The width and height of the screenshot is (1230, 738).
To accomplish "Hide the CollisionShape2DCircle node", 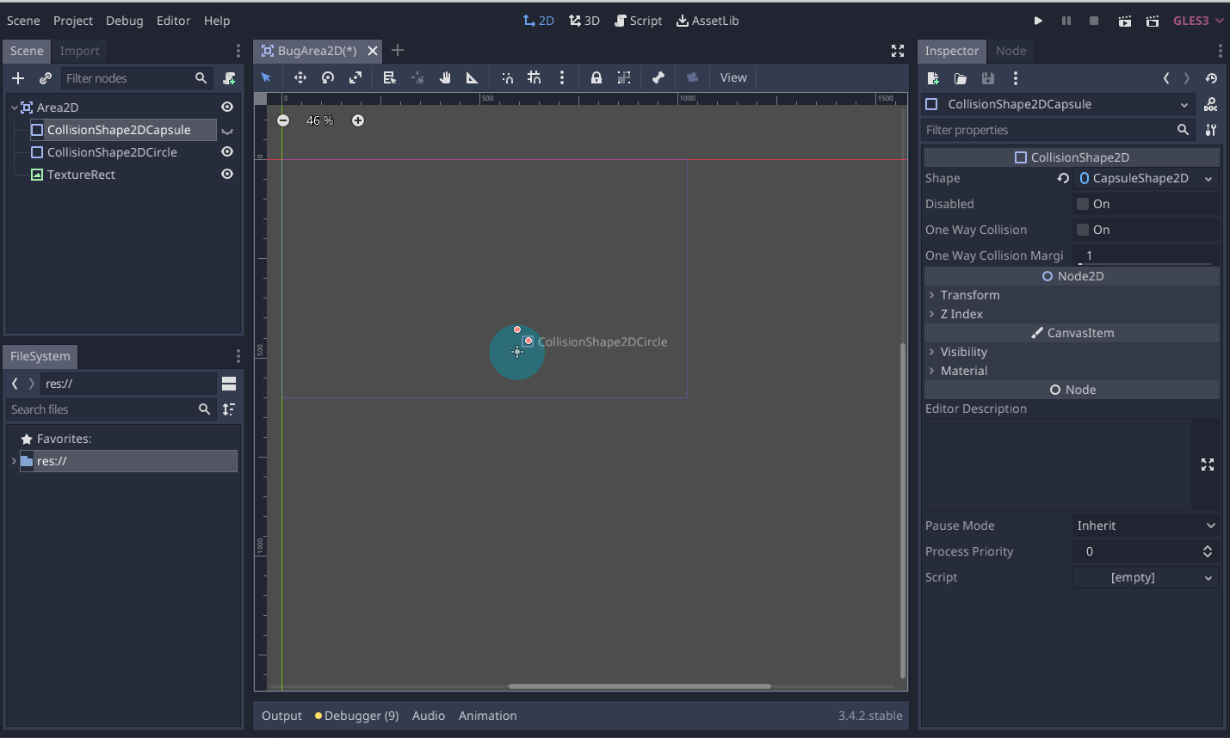I will click(x=227, y=151).
